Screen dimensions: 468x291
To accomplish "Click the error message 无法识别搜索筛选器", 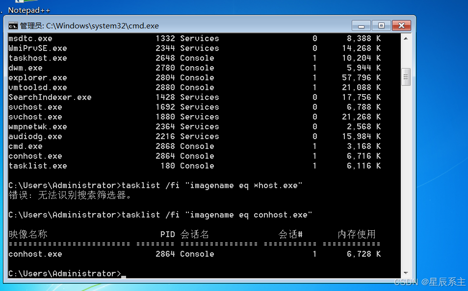I will point(70,195).
